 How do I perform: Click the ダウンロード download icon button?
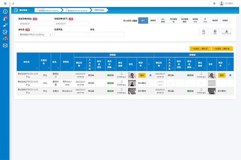[227, 32]
